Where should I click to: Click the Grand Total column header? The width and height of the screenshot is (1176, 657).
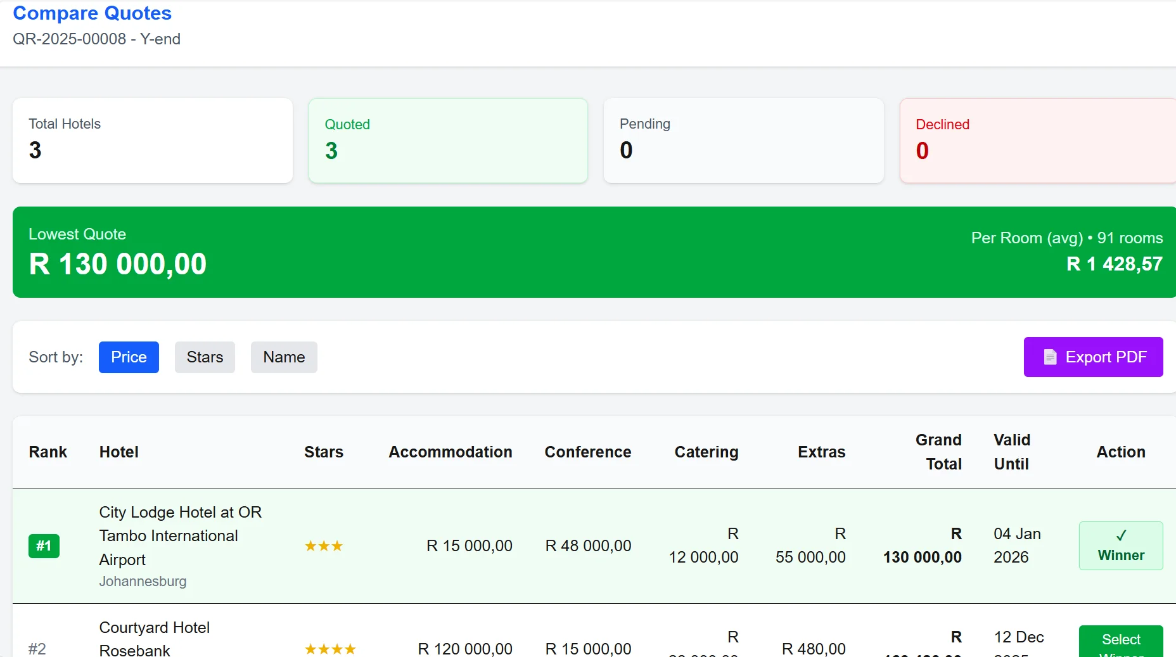pyautogui.click(x=938, y=452)
